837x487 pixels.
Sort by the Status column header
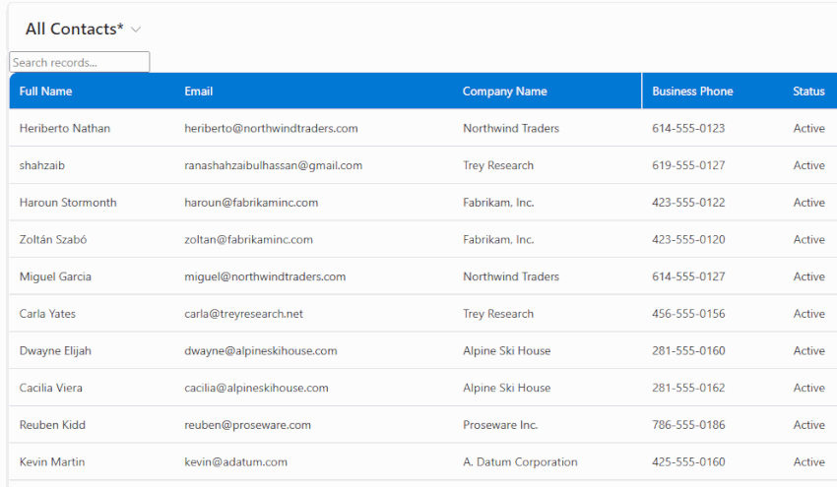808,91
